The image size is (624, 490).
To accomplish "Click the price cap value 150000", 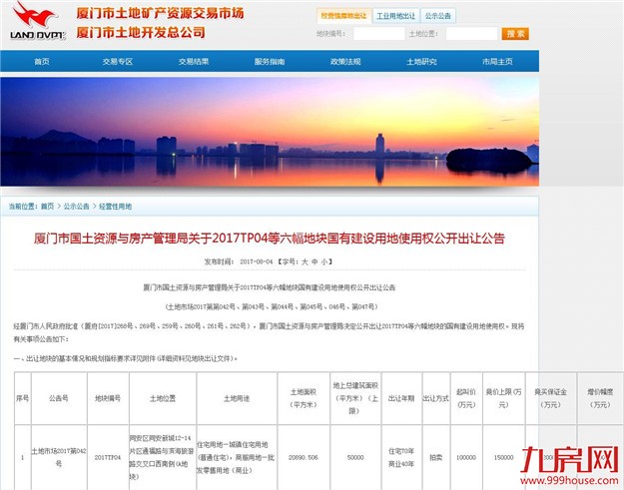I will point(503,457).
